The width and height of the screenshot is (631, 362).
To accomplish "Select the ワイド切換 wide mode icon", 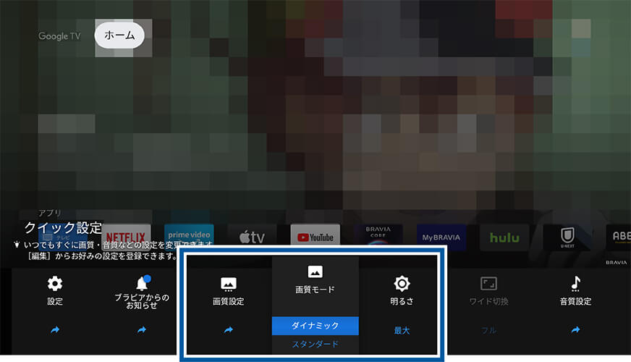I will click(x=488, y=284).
